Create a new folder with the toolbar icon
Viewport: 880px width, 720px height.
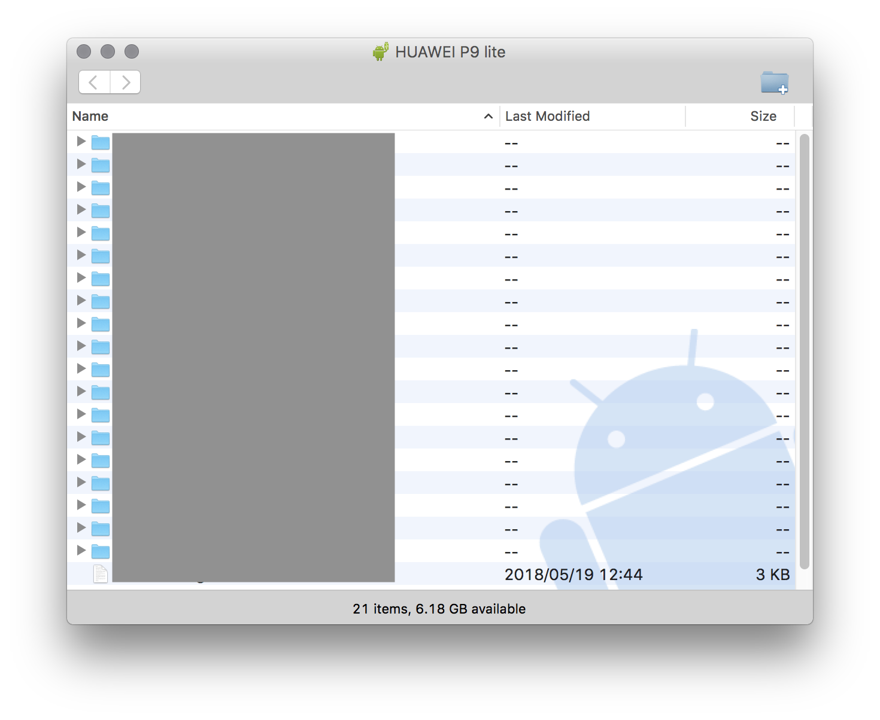click(x=775, y=83)
